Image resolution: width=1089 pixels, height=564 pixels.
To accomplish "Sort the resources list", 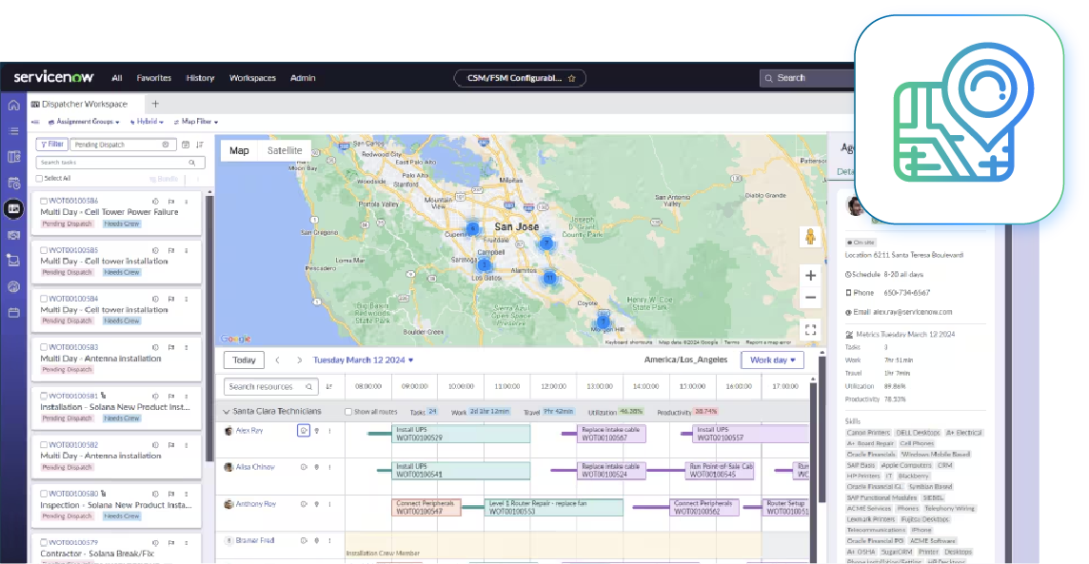I will tap(329, 387).
